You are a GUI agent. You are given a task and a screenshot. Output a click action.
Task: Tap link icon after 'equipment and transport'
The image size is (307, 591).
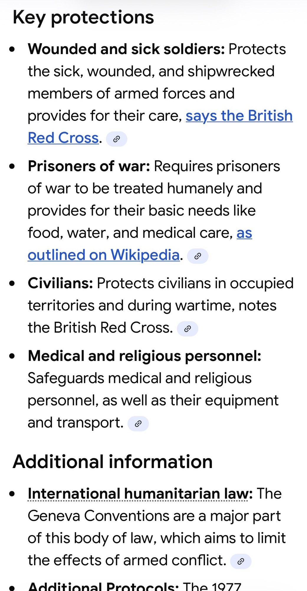tap(138, 424)
